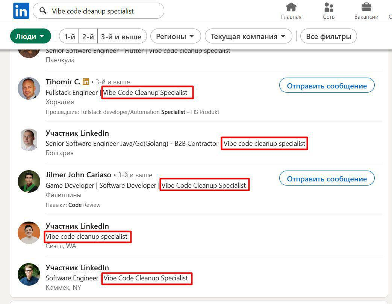This screenshot has height=304, width=392.
Task: Click the Болгария location text
Action: [59, 153]
